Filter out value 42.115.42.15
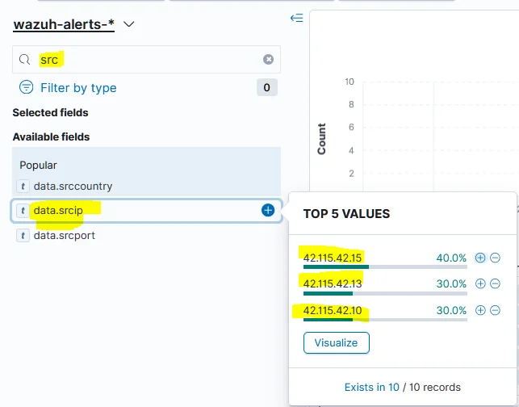The image size is (519, 407). [x=495, y=258]
